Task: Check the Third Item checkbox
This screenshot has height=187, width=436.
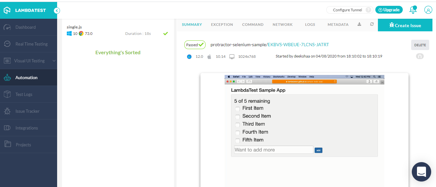Action: 238,124
